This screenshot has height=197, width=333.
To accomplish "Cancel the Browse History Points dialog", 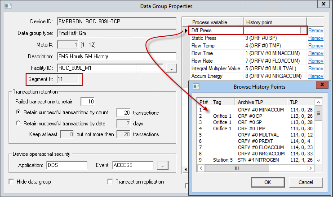I will click(x=306, y=182).
